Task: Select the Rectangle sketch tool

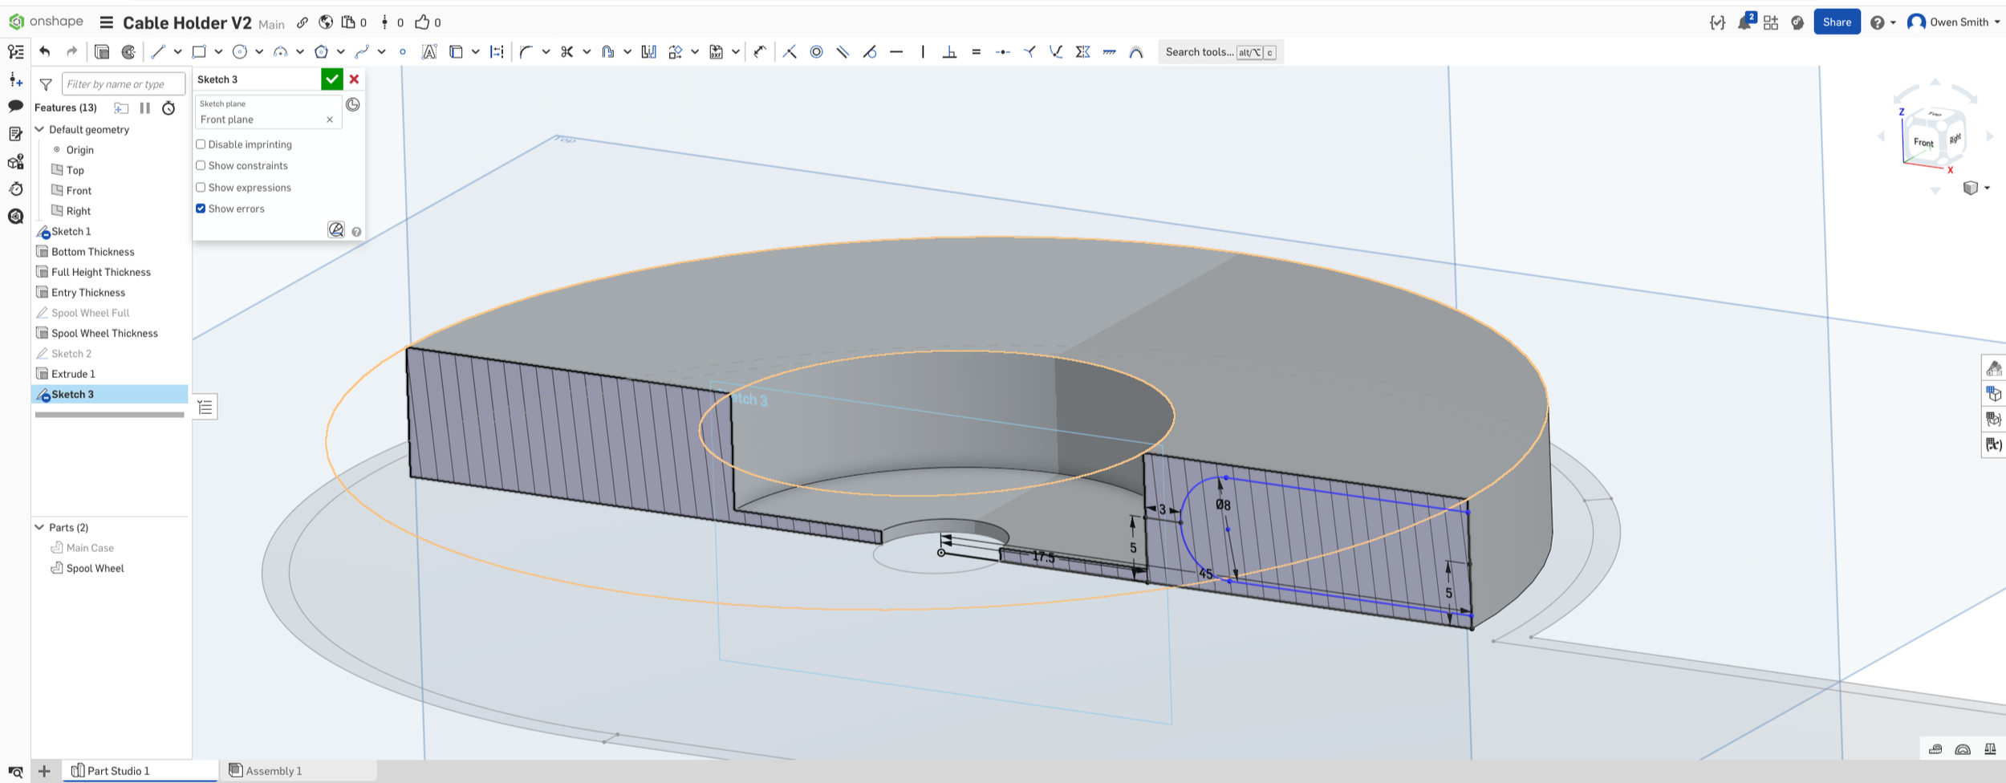Action: tap(198, 51)
